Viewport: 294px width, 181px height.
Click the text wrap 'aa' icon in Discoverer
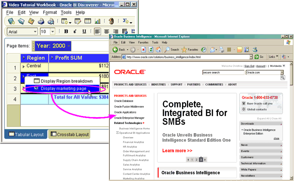pyautogui.click(x=133, y=31)
